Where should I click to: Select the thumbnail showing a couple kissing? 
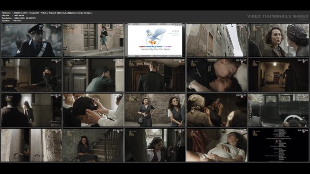[x=217, y=75]
